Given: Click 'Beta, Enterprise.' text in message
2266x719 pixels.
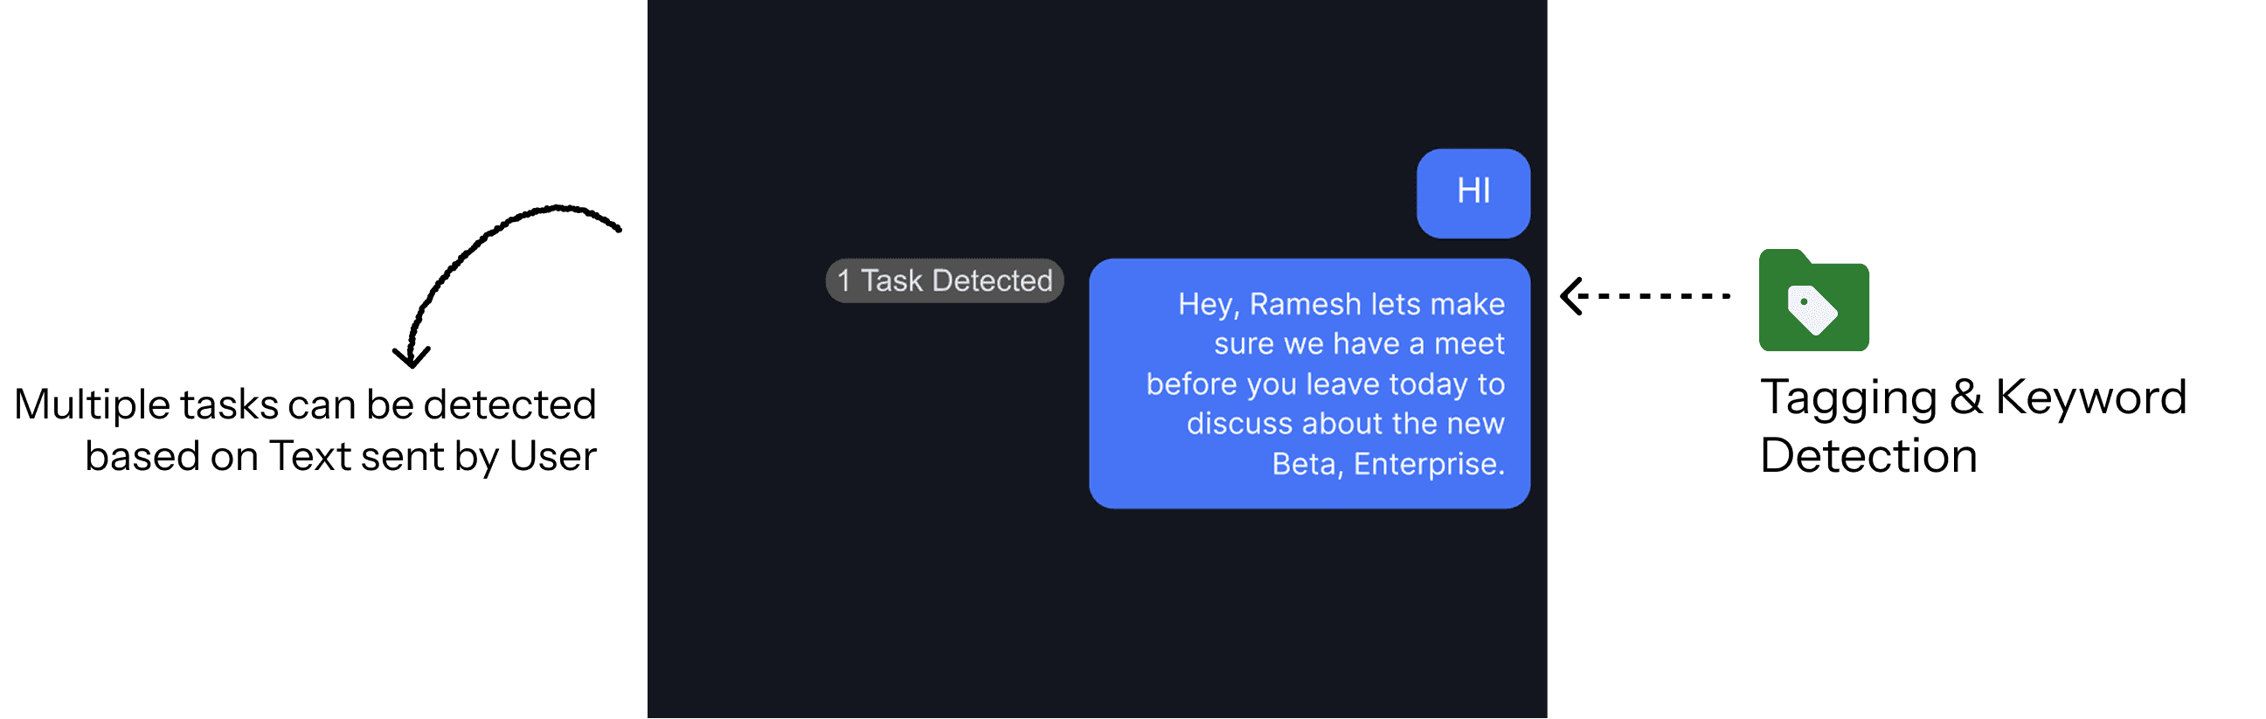Looking at the screenshot, I should [x=1388, y=463].
